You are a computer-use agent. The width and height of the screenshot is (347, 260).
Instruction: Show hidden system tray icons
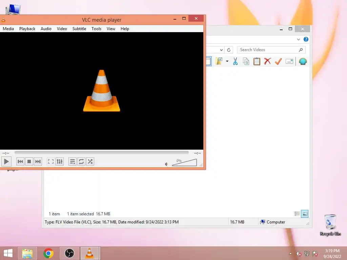click(x=290, y=254)
